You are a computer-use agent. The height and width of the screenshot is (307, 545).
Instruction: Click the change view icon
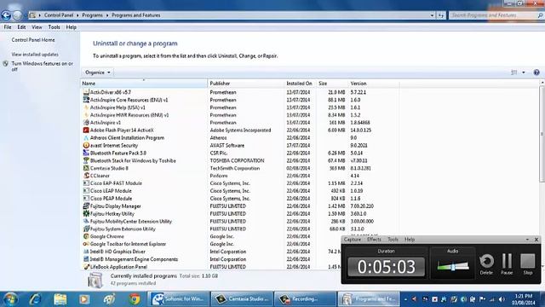514,72
